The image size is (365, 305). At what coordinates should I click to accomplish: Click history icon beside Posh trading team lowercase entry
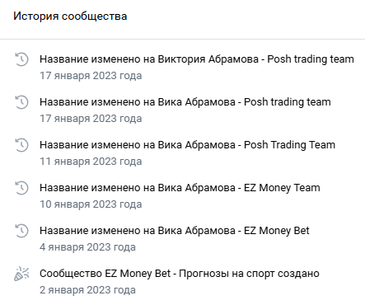[x=21, y=102]
